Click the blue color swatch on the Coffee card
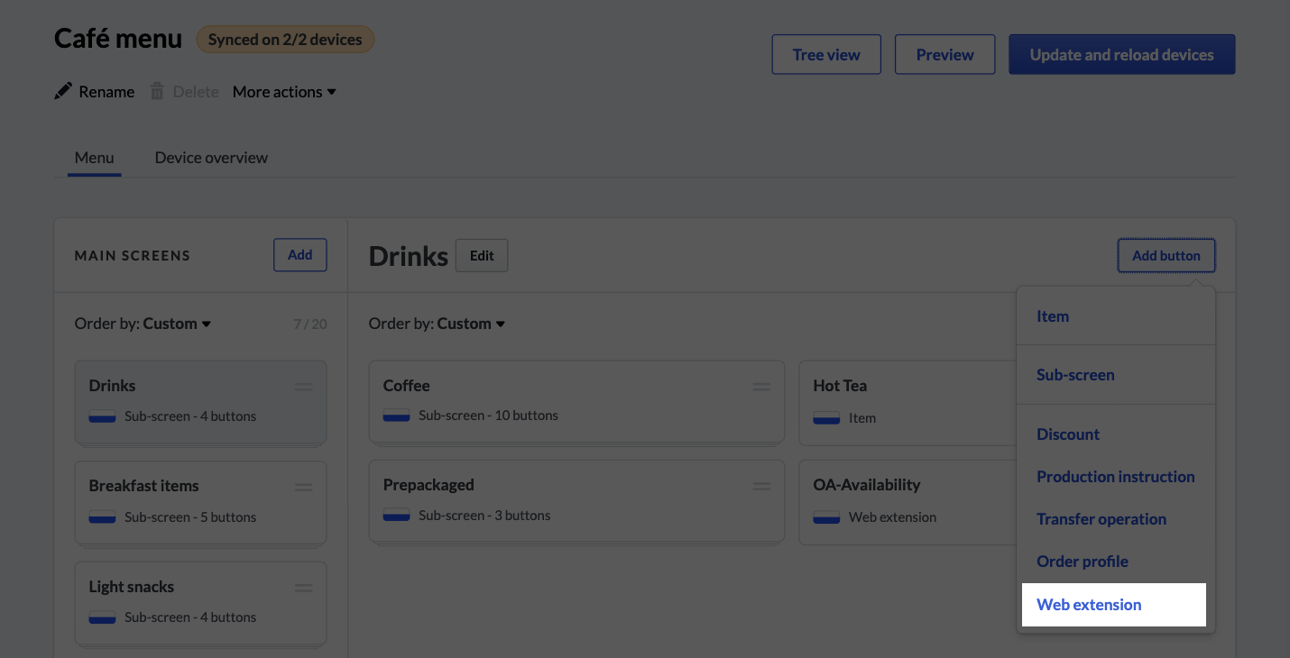 396,416
